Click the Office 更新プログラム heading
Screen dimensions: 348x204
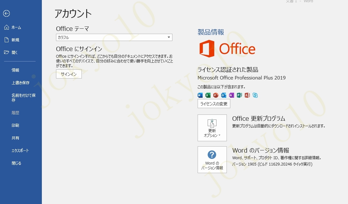pos(259,118)
